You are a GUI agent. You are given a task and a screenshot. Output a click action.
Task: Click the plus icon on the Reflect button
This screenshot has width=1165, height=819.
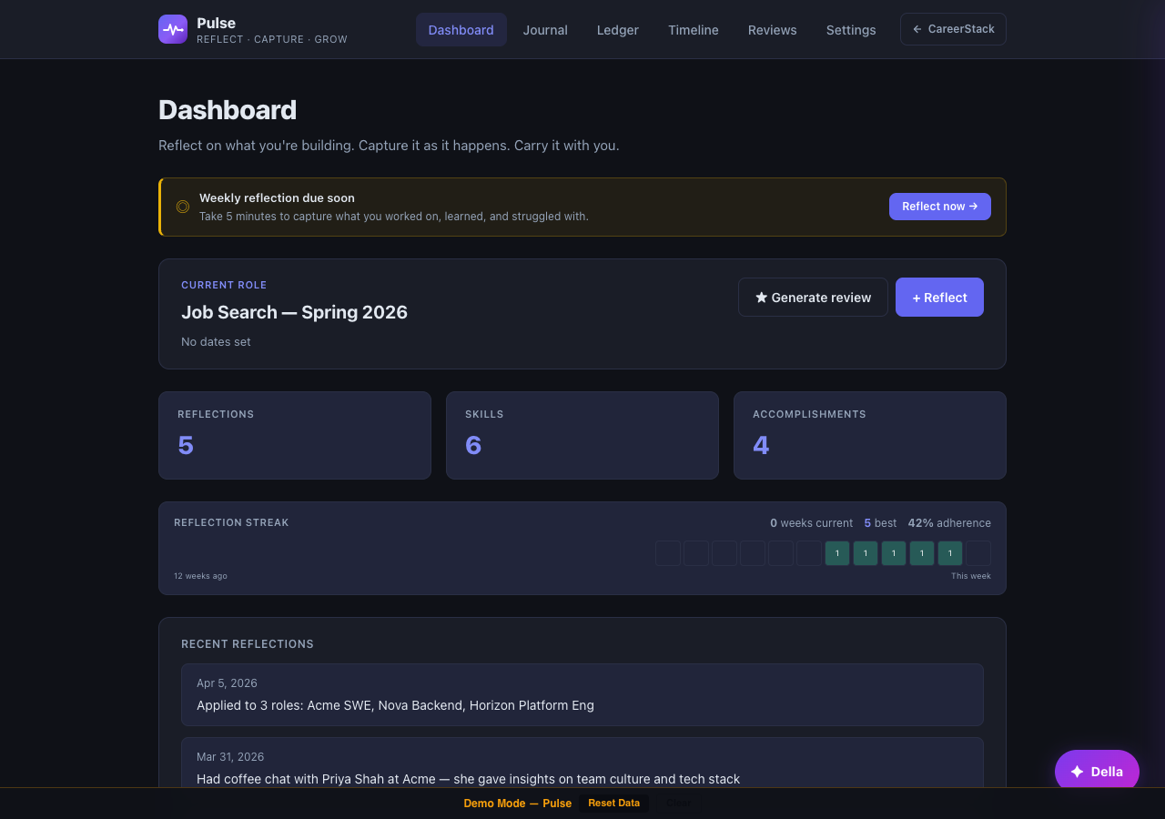[917, 297]
